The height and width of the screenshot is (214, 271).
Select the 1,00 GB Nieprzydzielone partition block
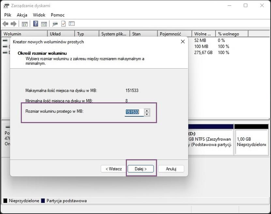pos(251,141)
